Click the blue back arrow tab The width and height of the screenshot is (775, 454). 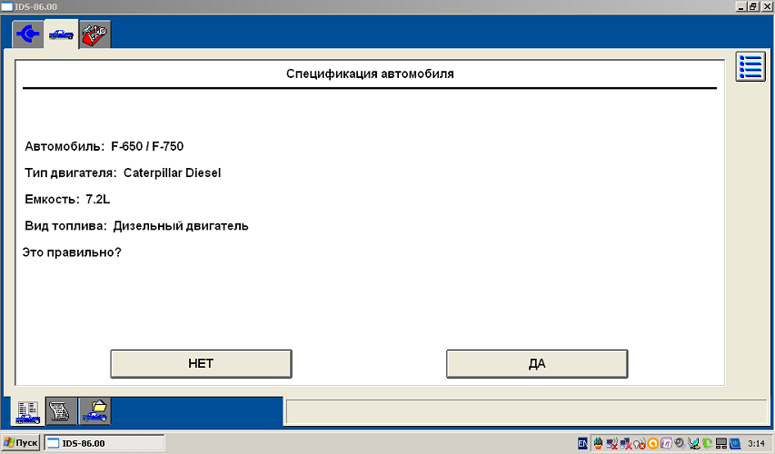coord(28,35)
